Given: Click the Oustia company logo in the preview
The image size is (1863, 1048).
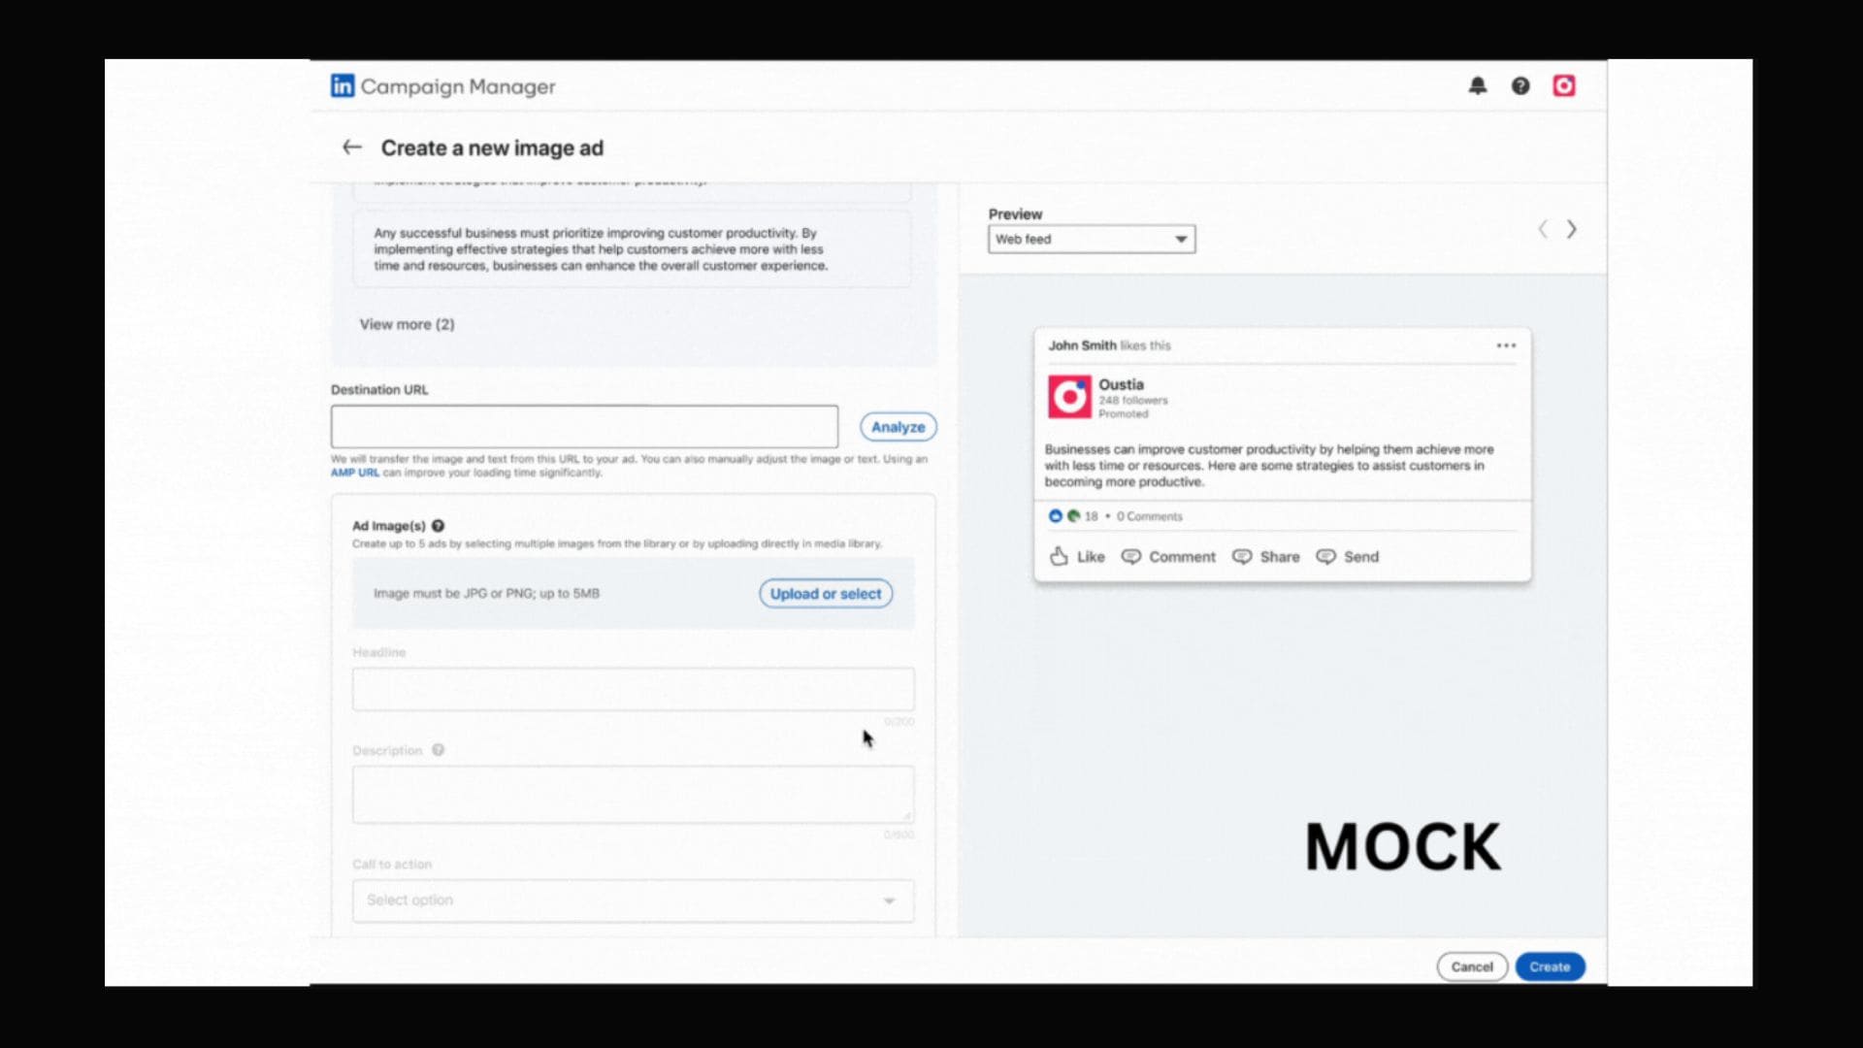Looking at the screenshot, I should (1069, 397).
